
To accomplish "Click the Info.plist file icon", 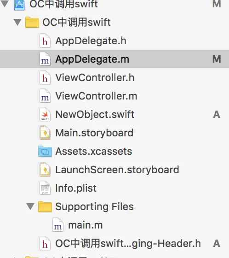I will [x=45, y=188].
